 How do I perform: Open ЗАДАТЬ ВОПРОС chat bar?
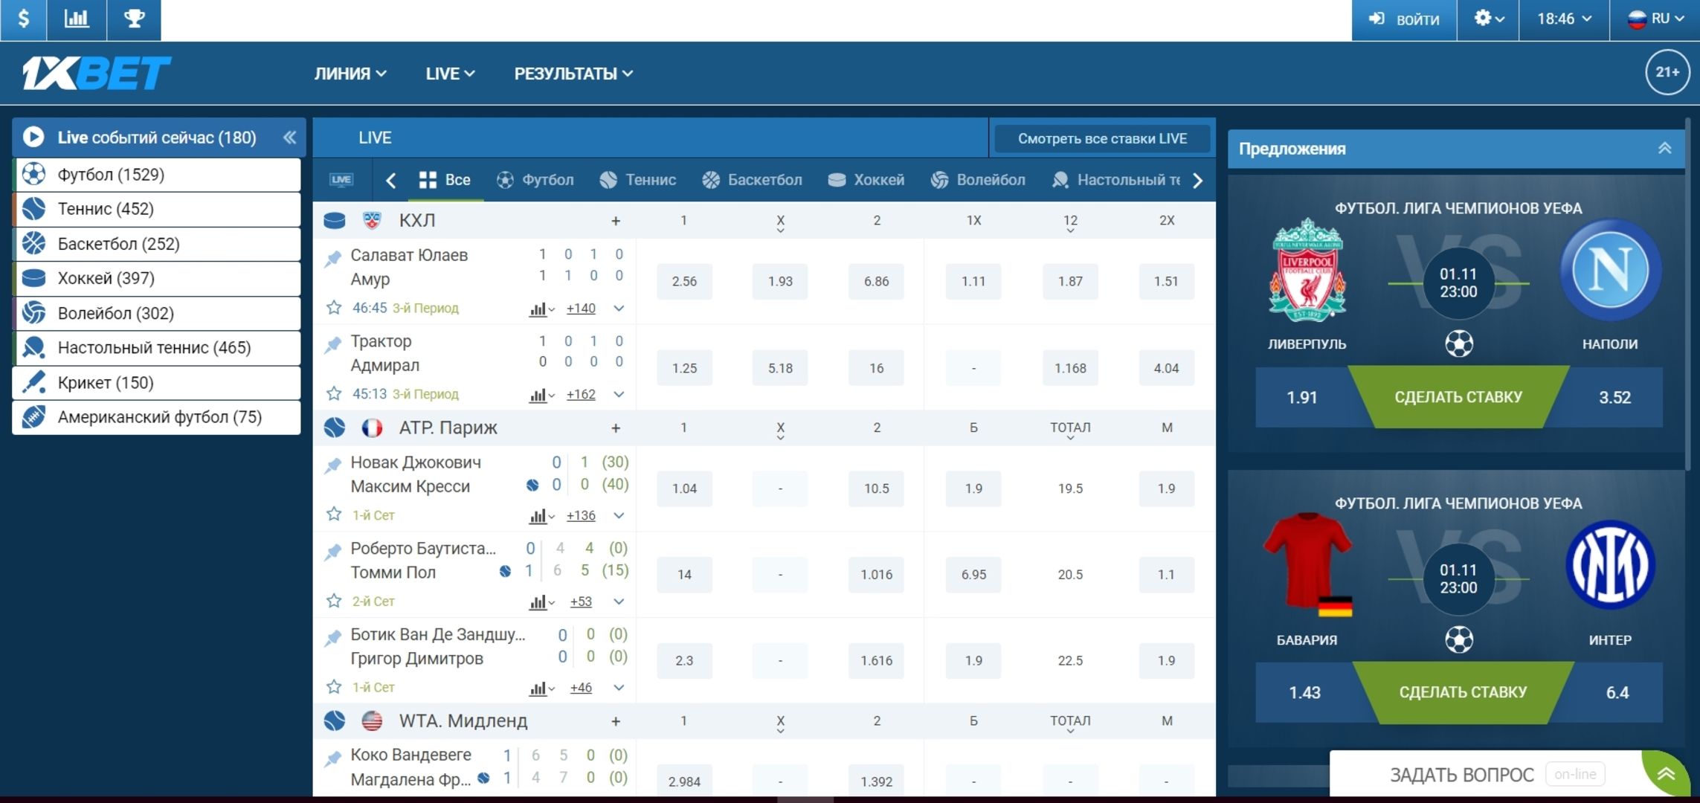pyautogui.click(x=1485, y=775)
